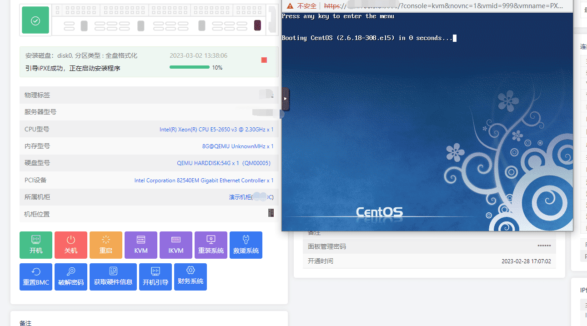This screenshot has height=326, width=587.
Task: Click the 救援系统 rescue system button
Action: (x=246, y=245)
